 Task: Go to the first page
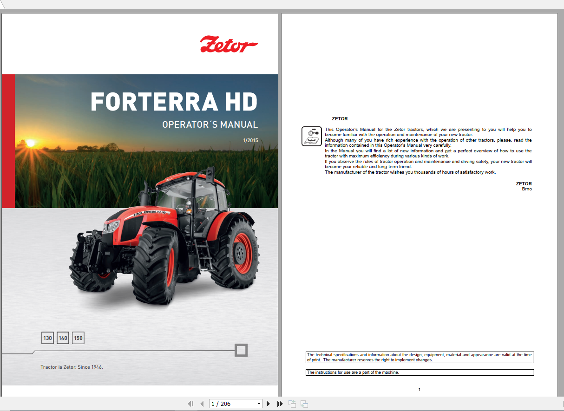click(x=190, y=404)
